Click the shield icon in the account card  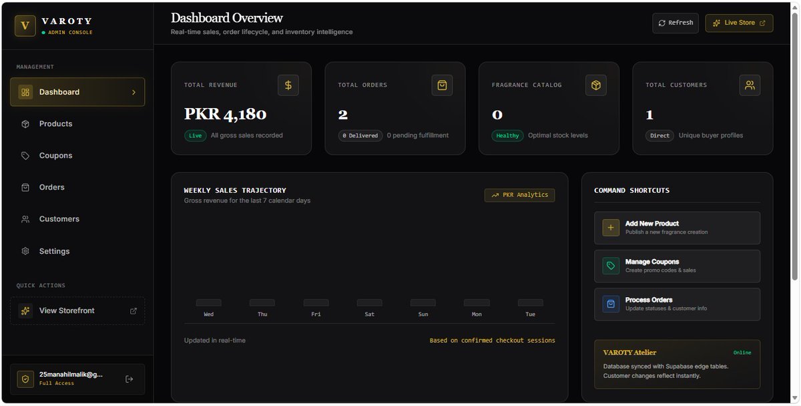25,379
